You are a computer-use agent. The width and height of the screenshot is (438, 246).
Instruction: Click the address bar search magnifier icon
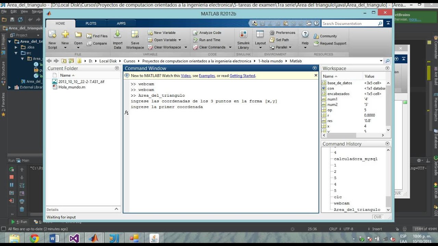coord(387,61)
